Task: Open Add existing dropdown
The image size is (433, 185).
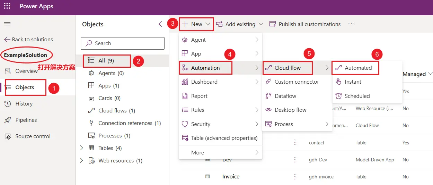Action: [x=239, y=24]
